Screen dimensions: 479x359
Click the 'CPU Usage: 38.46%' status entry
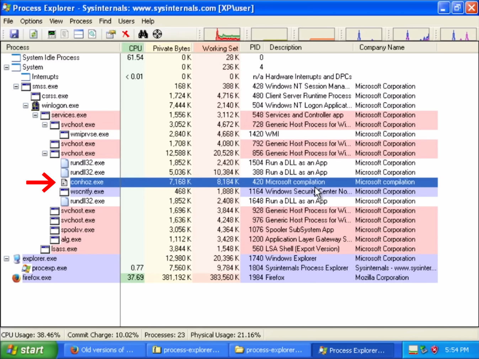31,335
